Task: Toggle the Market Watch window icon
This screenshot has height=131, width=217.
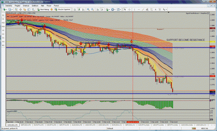Action: click(x=16, y=10)
